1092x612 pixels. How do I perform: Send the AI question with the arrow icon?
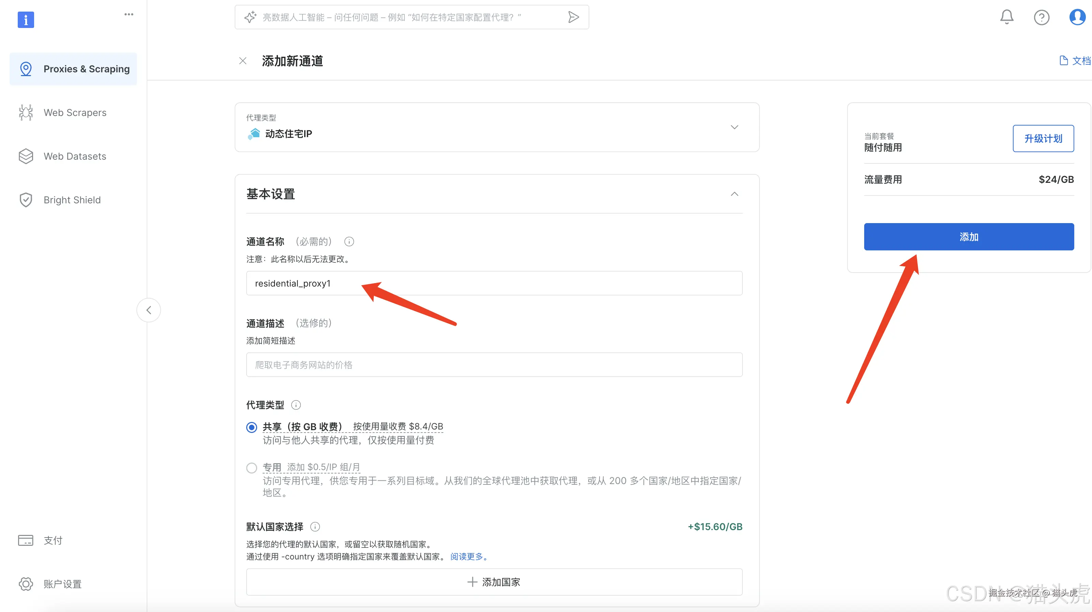point(573,17)
